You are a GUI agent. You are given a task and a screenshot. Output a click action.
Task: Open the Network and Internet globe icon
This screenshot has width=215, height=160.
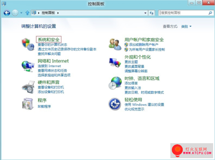pyautogui.click(x=28, y=66)
